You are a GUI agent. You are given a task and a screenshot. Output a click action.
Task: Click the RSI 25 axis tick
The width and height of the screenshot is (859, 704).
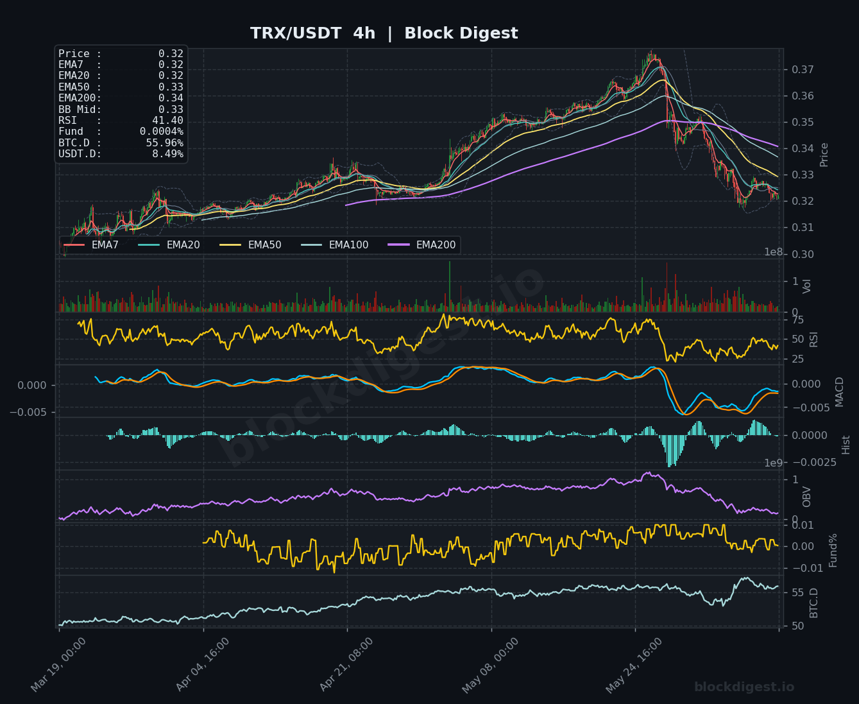click(x=798, y=359)
